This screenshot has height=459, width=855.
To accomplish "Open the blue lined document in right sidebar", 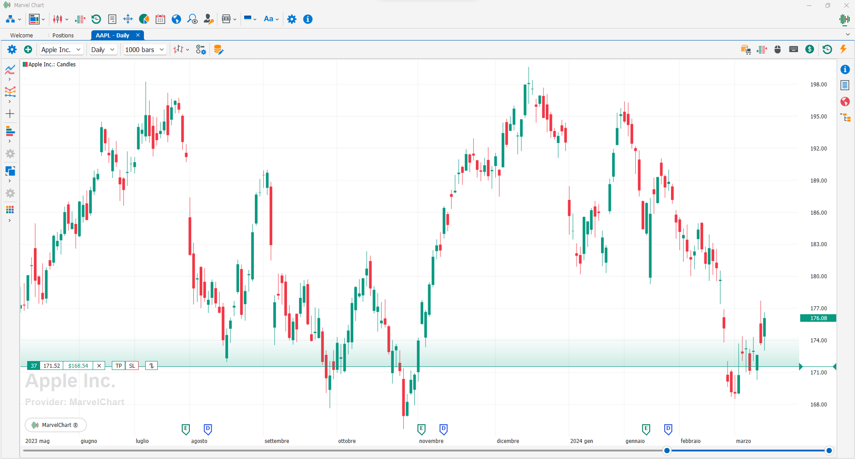I will tap(845, 85).
